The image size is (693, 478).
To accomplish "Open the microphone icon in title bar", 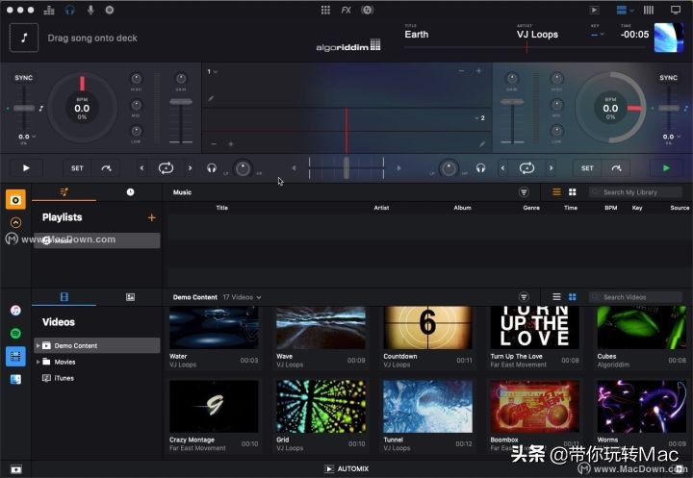I will click(x=90, y=10).
